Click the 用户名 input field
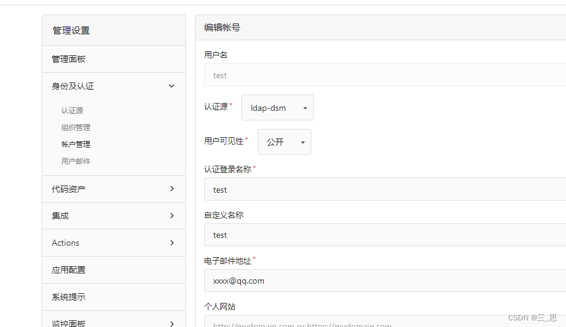The image size is (566, 327). pos(384,75)
